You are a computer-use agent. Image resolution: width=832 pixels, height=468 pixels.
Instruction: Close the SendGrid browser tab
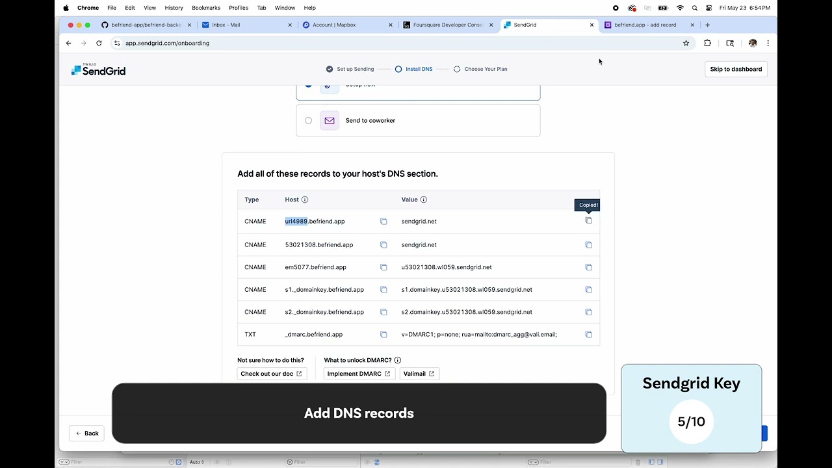[x=591, y=25]
